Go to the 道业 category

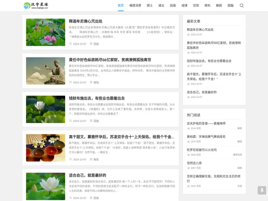[x=161, y=6]
